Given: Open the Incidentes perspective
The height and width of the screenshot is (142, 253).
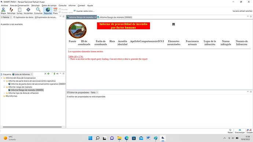Looking at the screenshot, I should click(x=28, y=11).
